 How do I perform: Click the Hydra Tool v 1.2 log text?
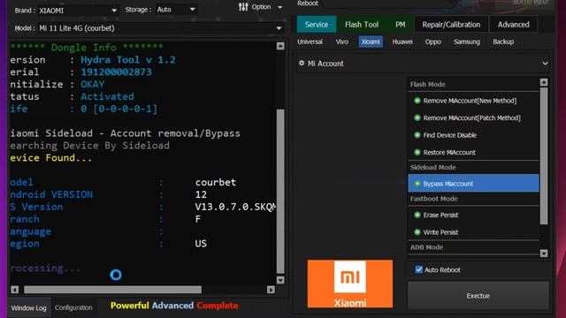(127, 60)
